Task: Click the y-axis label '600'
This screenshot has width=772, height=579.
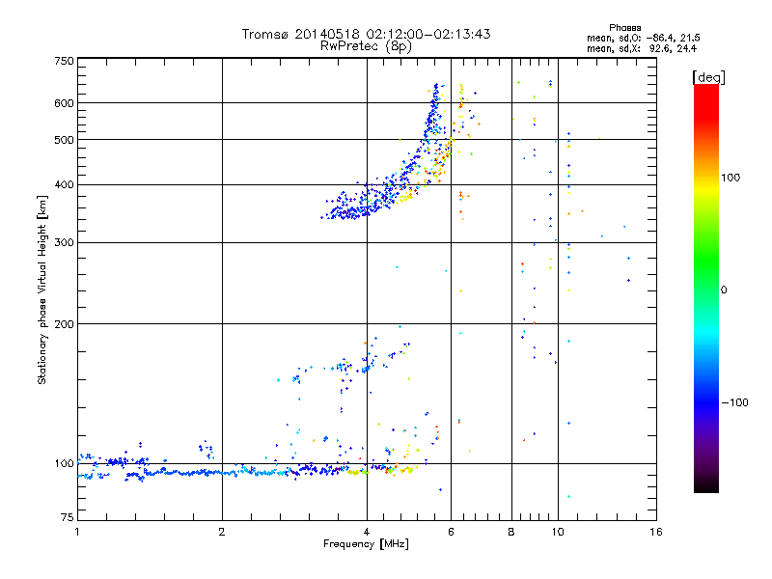Action: 64,103
